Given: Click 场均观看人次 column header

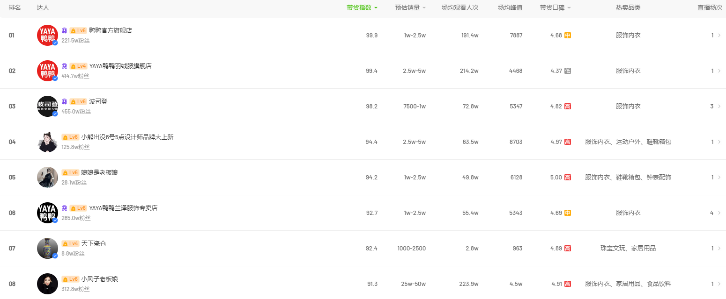Looking at the screenshot, I should point(460,7).
